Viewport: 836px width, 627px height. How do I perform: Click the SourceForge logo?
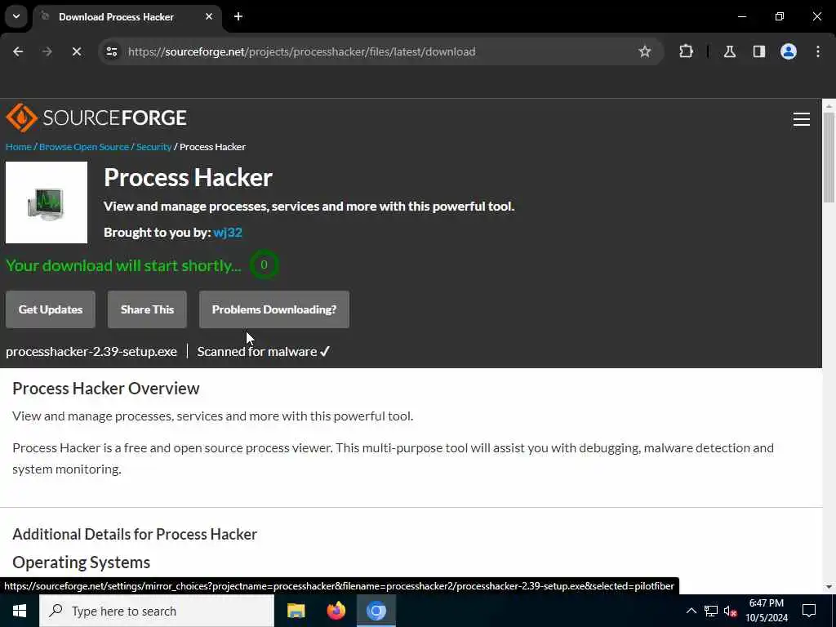[96, 118]
